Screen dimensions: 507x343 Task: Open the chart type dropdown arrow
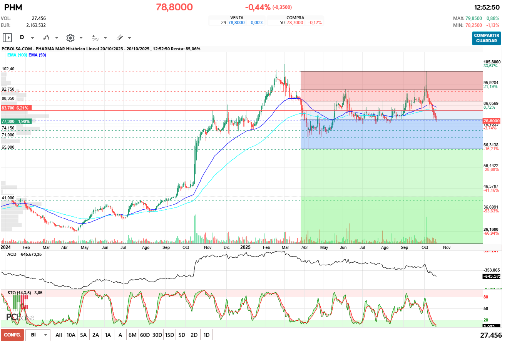click(x=57, y=38)
